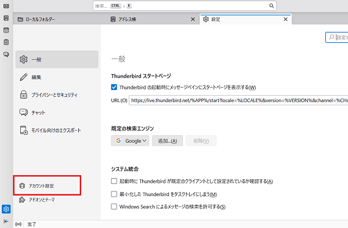Enable minimize Thunderbird to tray checkbox
Viewport: 348px width, 228px height.
pyautogui.click(x=114, y=194)
